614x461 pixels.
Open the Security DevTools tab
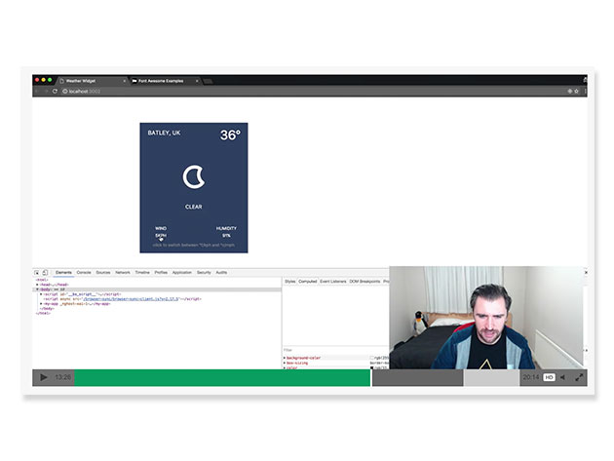click(204, 272)
